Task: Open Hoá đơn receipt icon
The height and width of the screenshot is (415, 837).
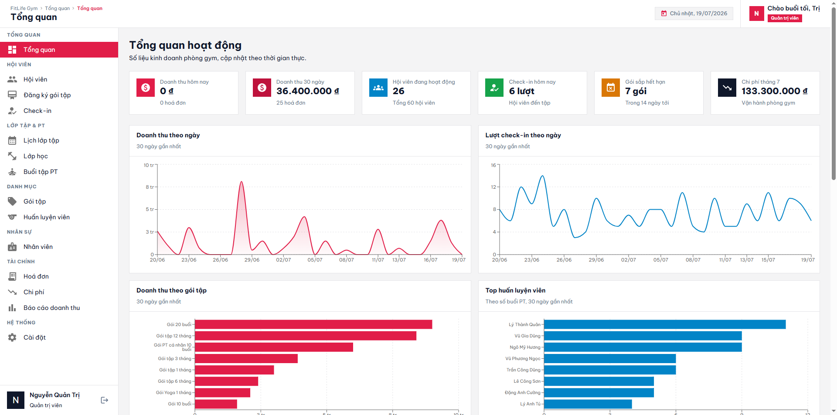Action: point(12,276)
